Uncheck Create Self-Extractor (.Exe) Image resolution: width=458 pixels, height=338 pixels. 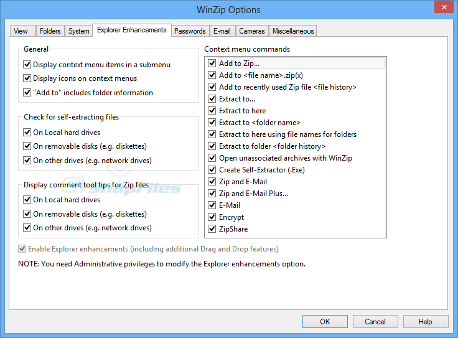coord(212,170)
